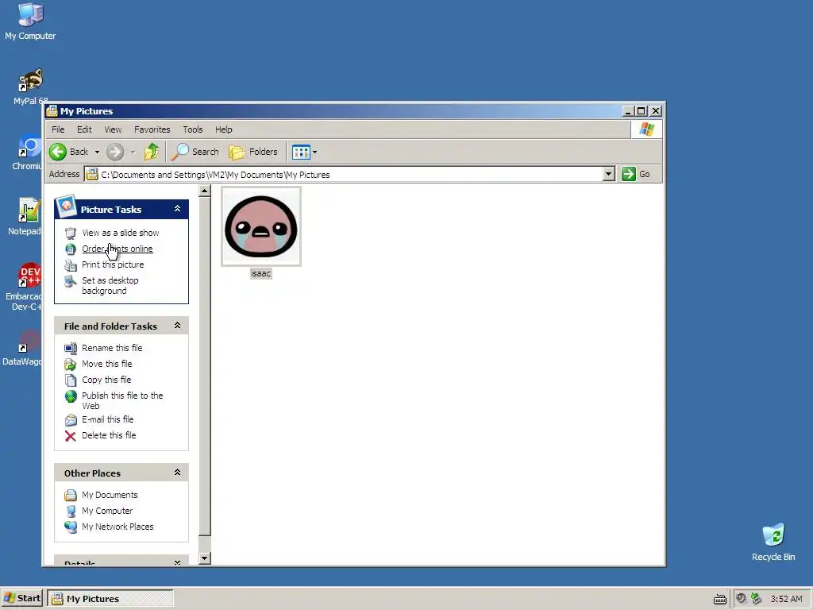Open the Favorites menu
Image resolution: width=813 pixels, height=610 pixels.
click(x=152, y=129)
